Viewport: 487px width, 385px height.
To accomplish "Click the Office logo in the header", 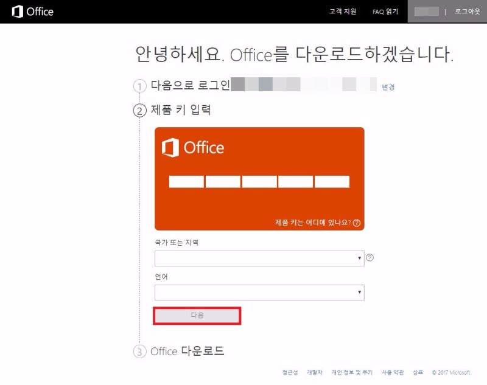I will 33,12.
